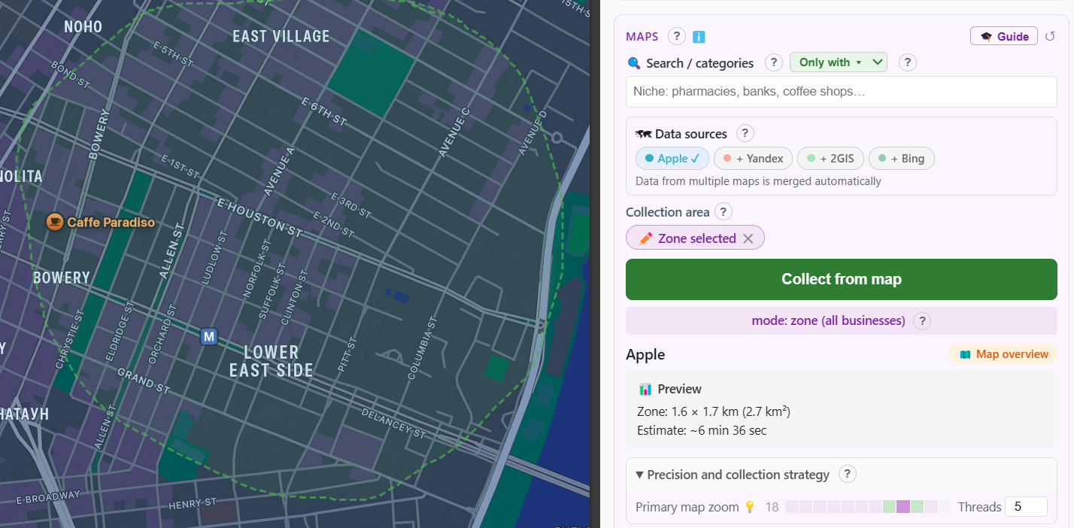Viewport: 1074px width, 528px height.
Task: Click the EAST VILLAGE map label
Action: (281, 36)
